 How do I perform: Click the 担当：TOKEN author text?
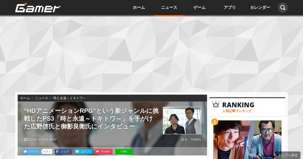(x=191, y=140)
